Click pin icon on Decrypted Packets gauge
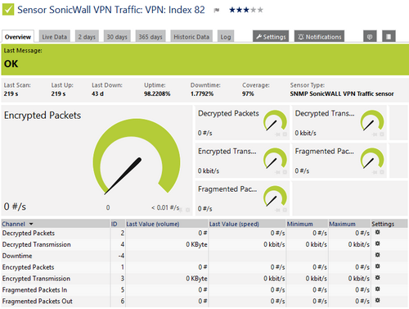Screen dimensions: 409x309 coord(278,134)
